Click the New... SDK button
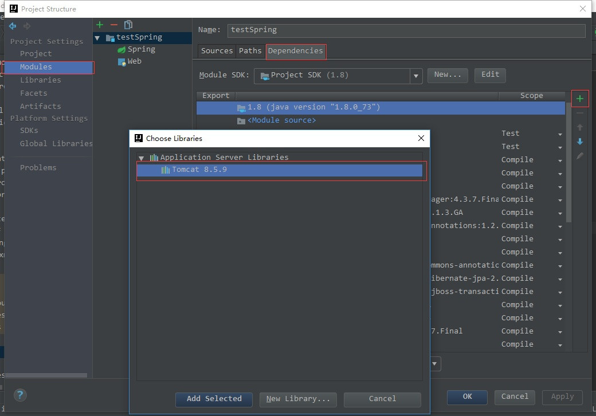 pyautogui.click(x=448, y=75)
